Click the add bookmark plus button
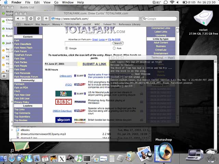The height and width of the screenshot is (164, 219). (46, 18)
